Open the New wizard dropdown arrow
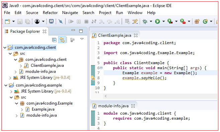 pos(13,21)
